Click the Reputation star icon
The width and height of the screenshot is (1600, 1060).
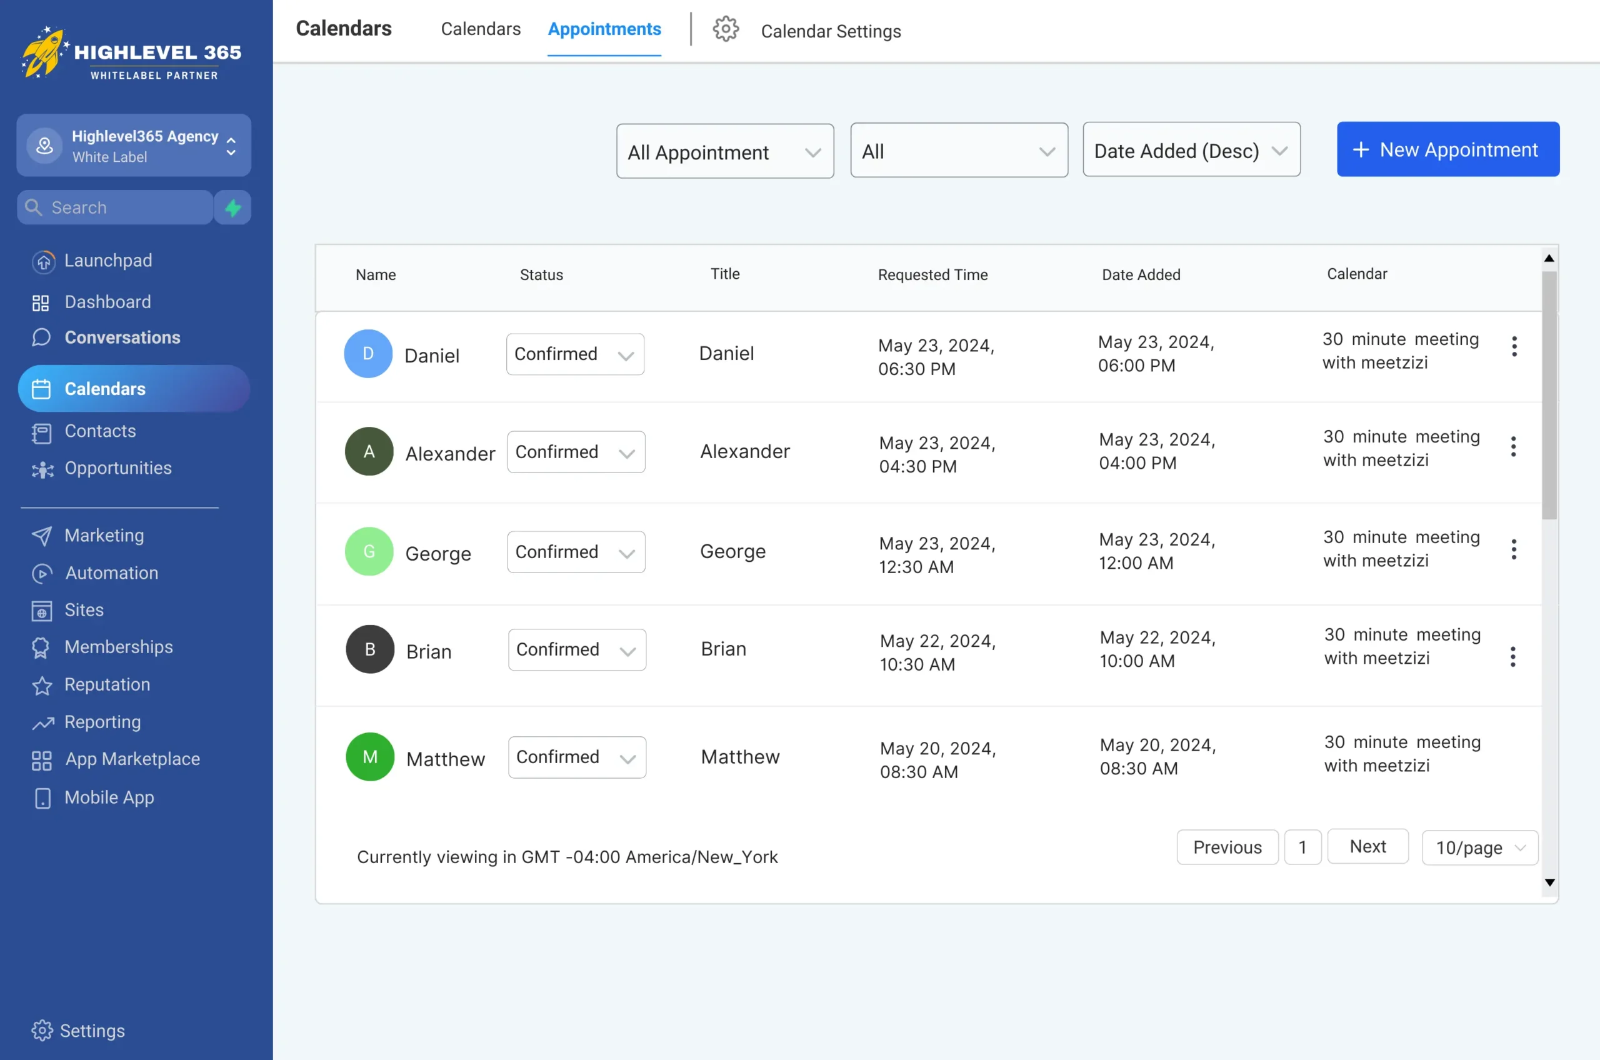pos(42,686)
